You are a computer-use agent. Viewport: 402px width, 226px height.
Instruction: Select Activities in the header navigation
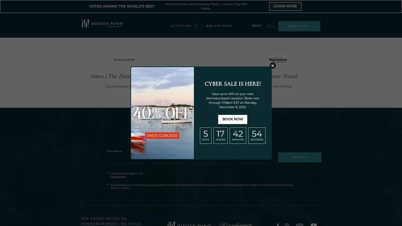pos(181,26)
